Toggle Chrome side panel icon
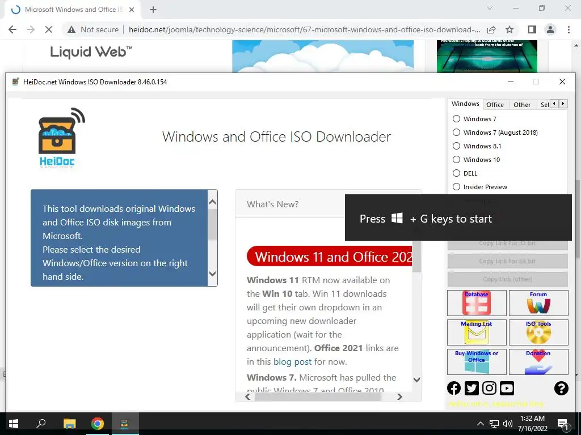 [532, 29]
